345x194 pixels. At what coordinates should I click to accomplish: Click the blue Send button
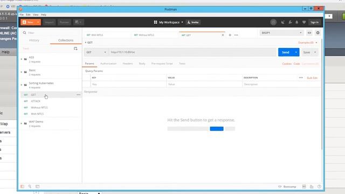pyautogui.click(x=285, y=52)
